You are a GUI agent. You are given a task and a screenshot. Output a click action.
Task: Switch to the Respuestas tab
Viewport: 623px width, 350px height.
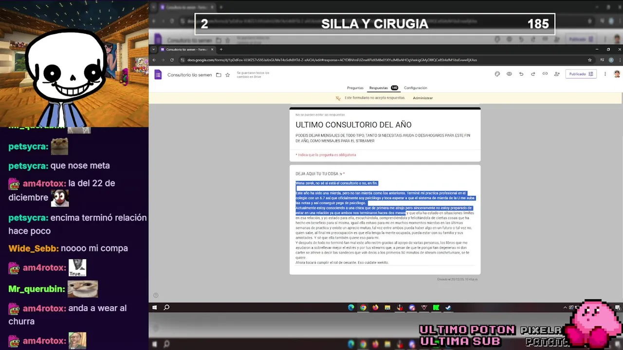(384, 88)
